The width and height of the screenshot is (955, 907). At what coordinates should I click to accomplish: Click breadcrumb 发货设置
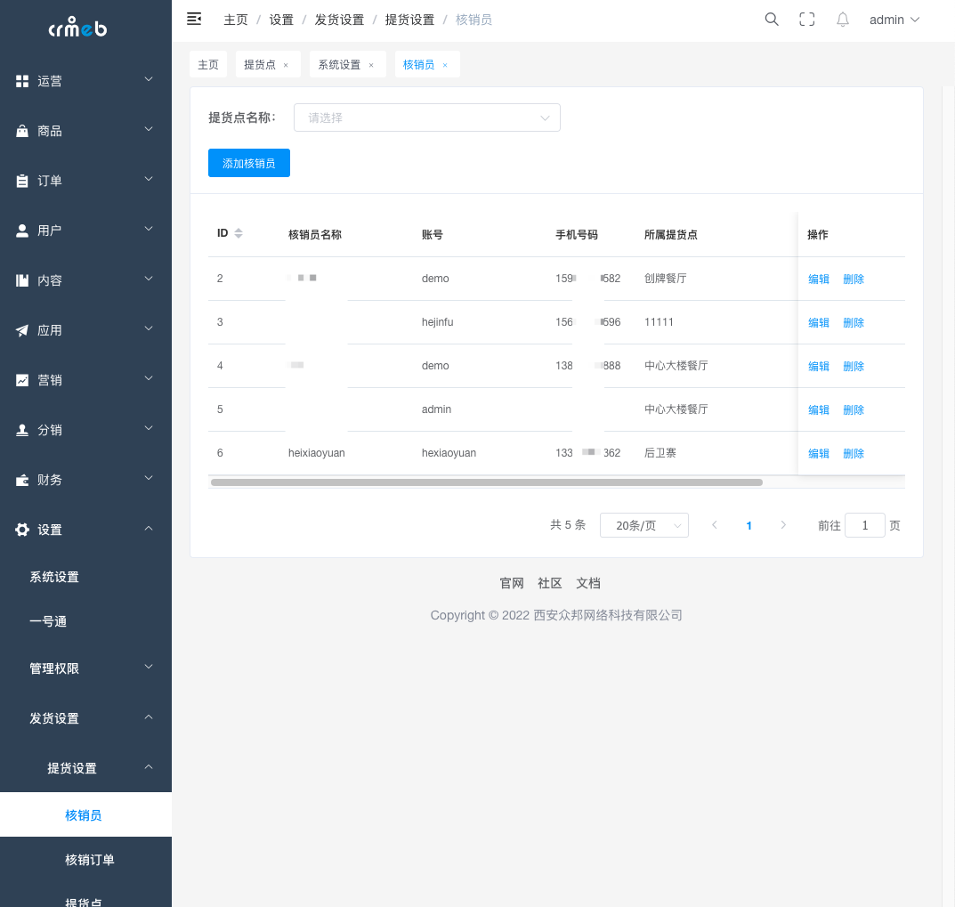[339, 20]
